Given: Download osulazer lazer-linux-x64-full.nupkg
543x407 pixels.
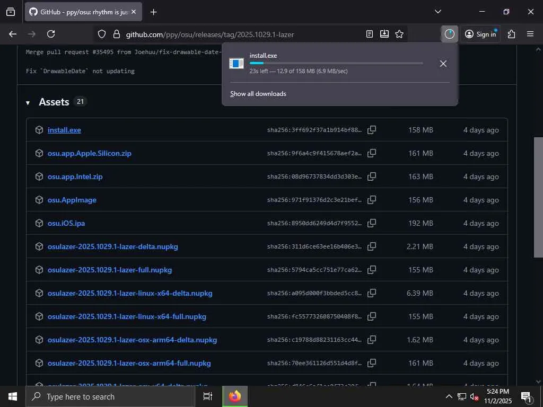Looking at the screenshot, I should click(127, 316).
